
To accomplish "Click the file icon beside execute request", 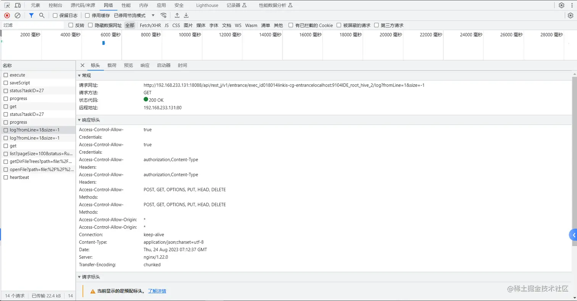I will pyautogui.click(x=6, y=75).
